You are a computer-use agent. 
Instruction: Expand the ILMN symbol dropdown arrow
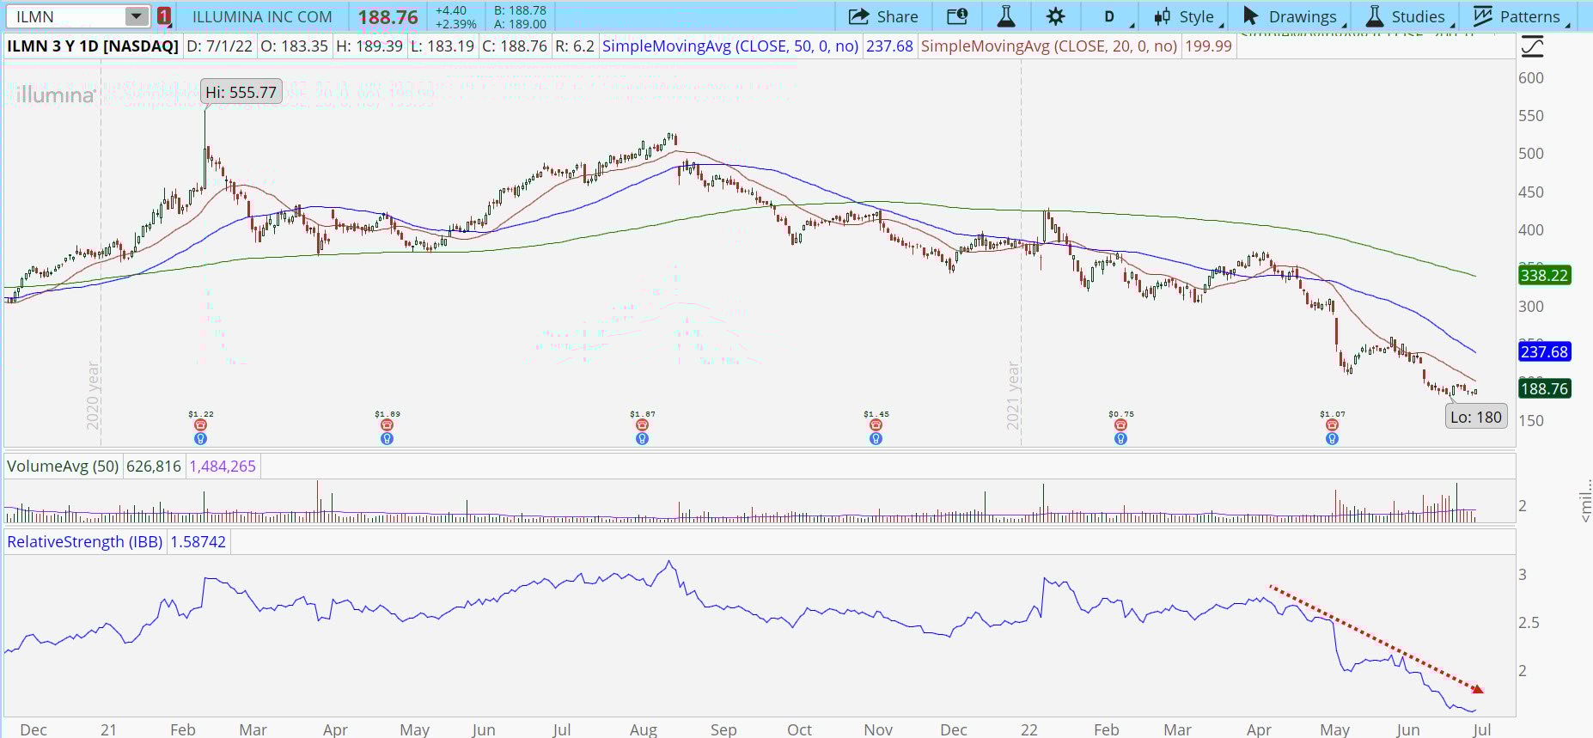click(136, 16)
